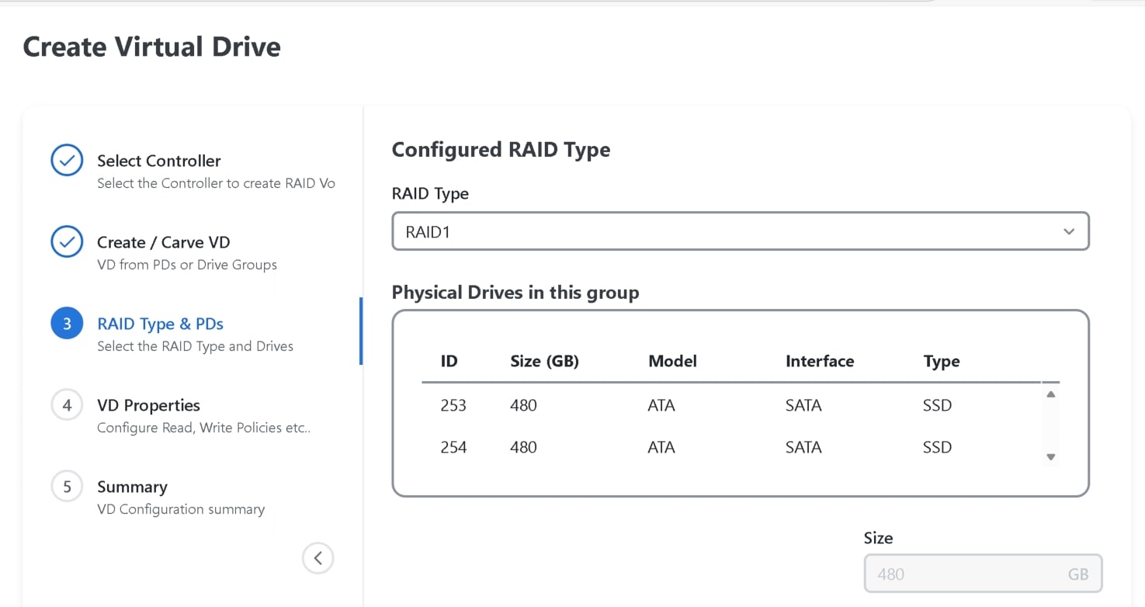The height and width of the screenshot is (607, 1145).
Task: Click 'VD from PDs or Drive Groups' description
Action: click(x=187, y=265)
